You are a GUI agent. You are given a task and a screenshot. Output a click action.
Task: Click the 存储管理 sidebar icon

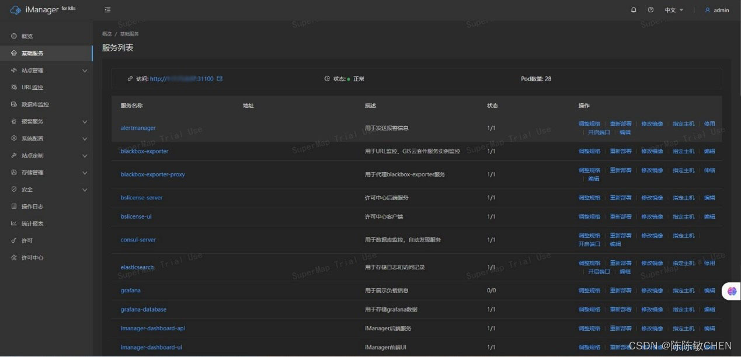coord(14,173)
